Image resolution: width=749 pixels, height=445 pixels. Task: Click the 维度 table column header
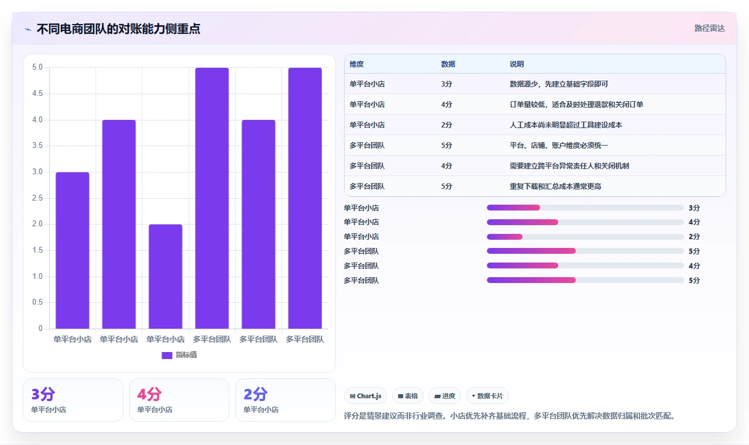click(356, 64)
